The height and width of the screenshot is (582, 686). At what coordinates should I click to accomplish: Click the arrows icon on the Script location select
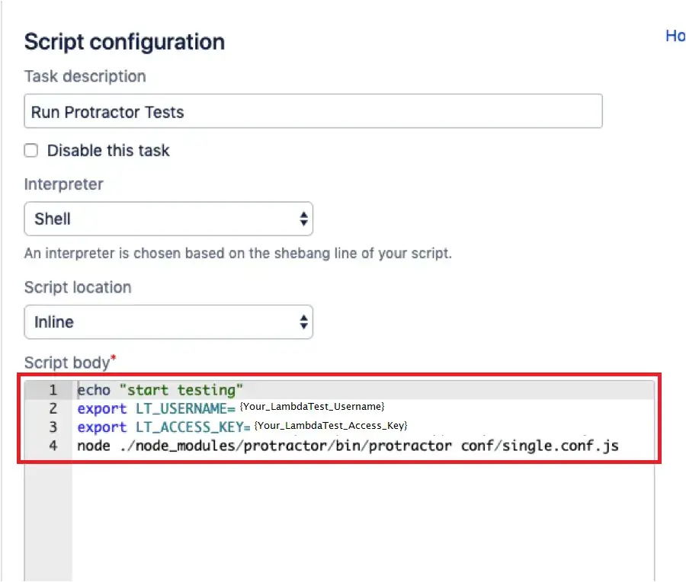tap(303, 322)
